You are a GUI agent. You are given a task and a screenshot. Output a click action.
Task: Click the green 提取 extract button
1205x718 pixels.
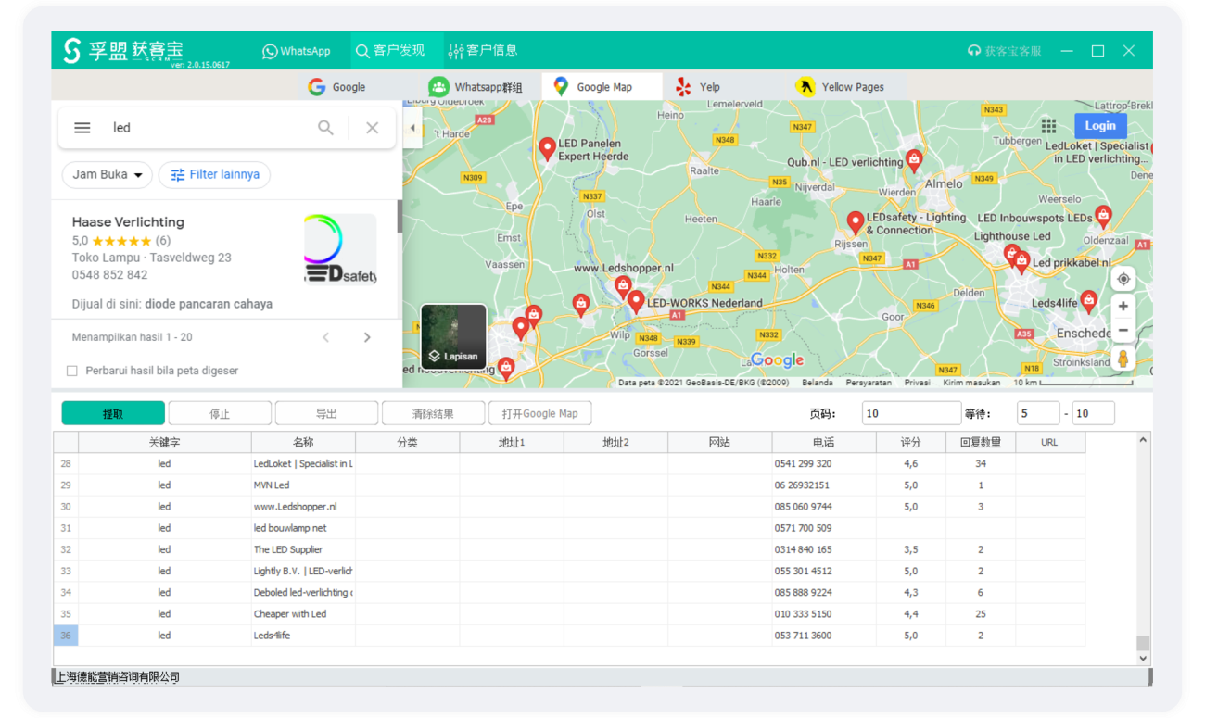click(x=113, y=414)
